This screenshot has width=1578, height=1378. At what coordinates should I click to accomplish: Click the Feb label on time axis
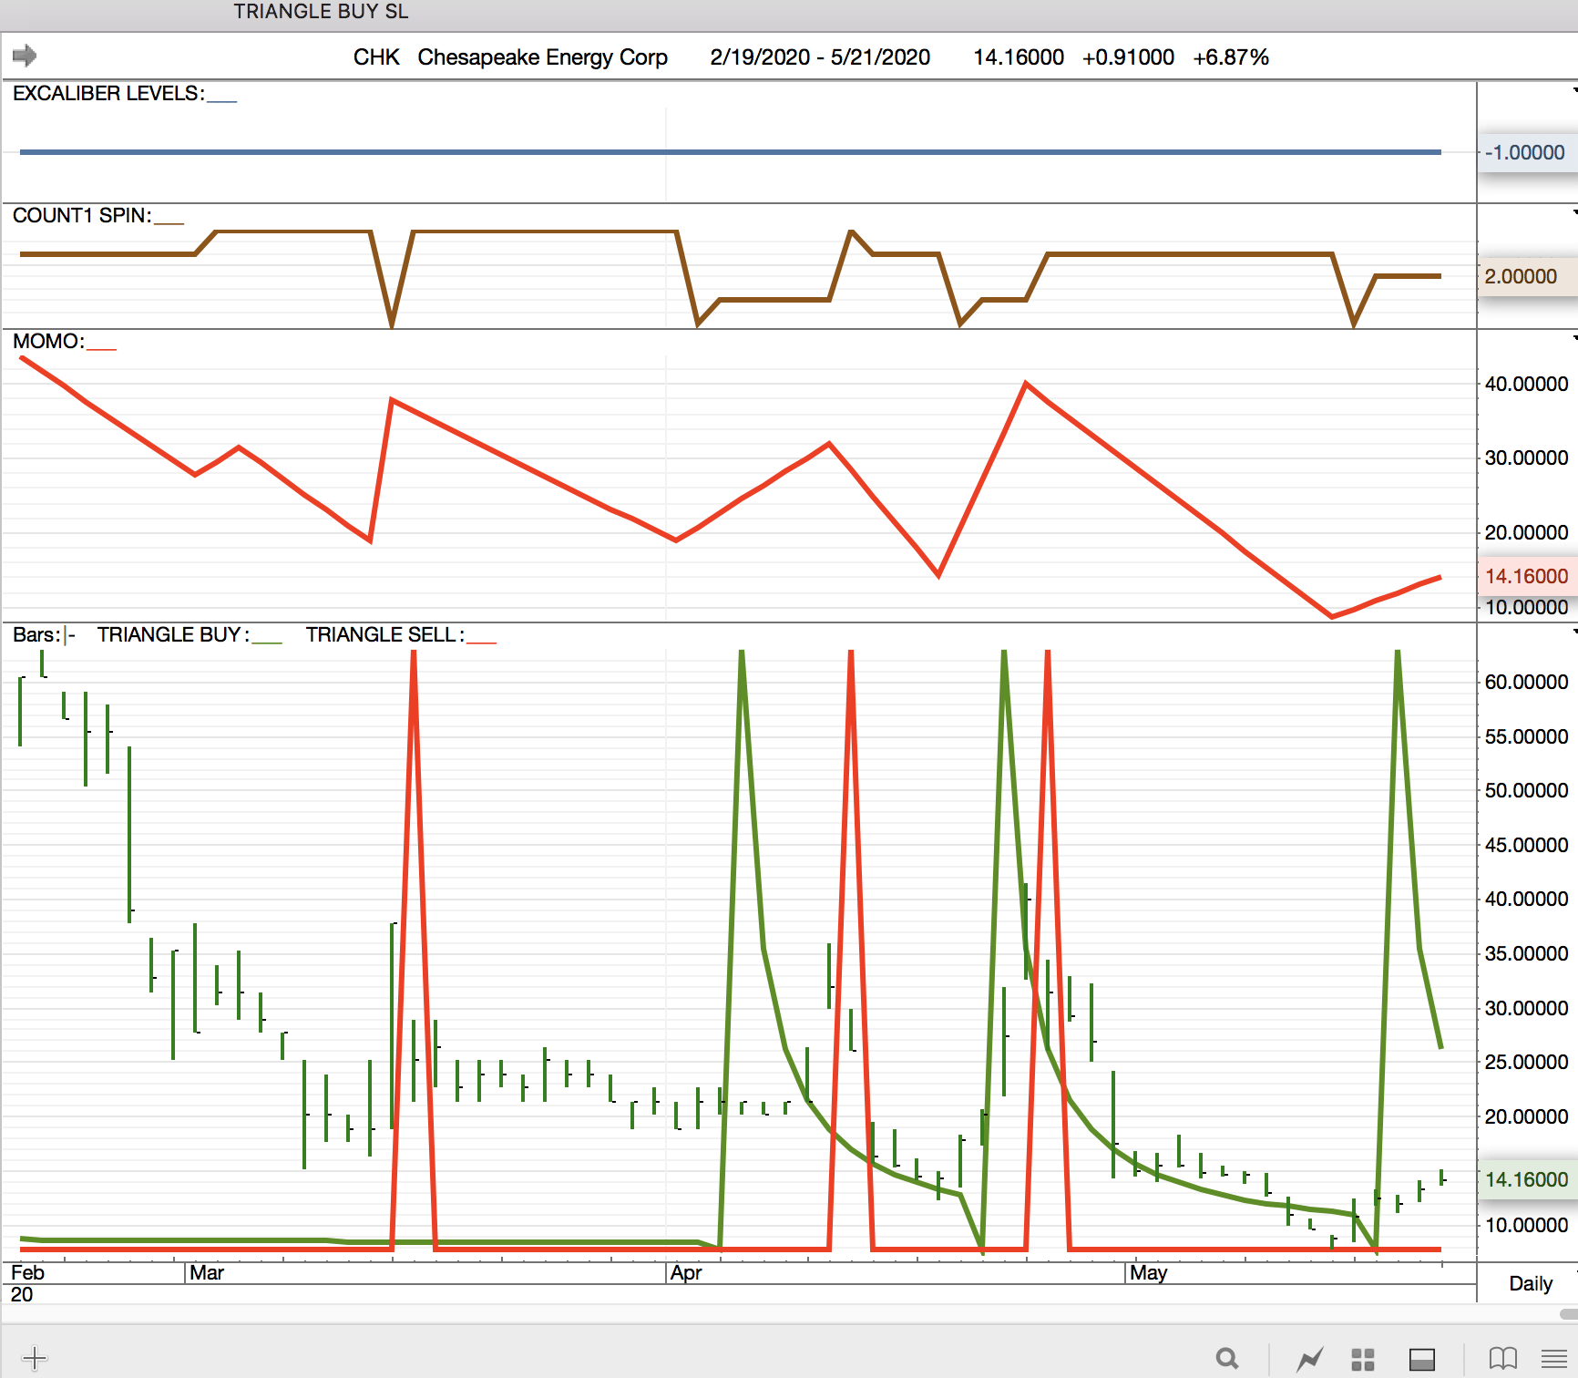(x=27, y=1273)
